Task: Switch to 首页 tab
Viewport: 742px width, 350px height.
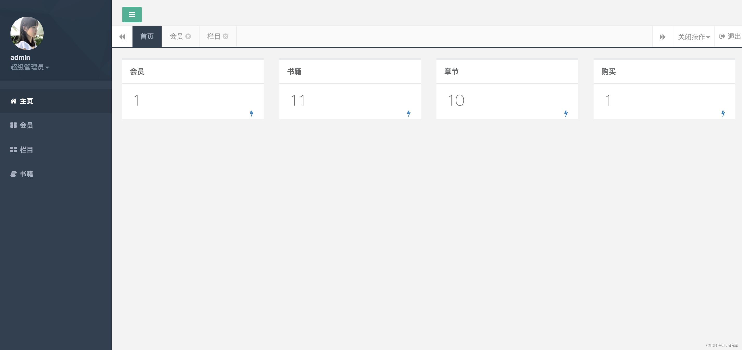Action: tap(147, 36)
